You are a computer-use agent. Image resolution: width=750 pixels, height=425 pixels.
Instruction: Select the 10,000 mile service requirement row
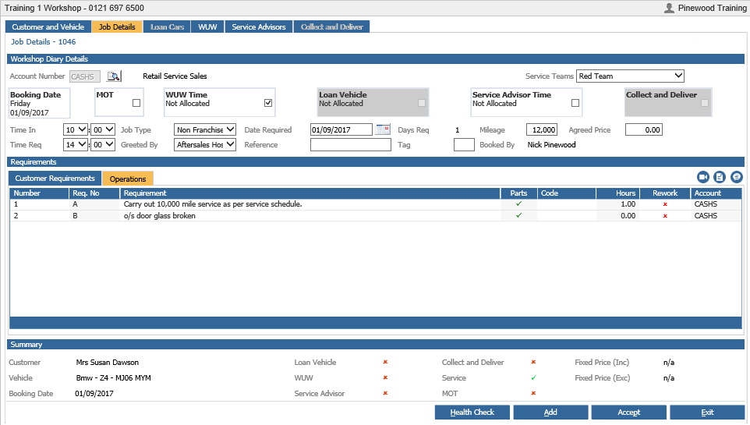point(376,204)
